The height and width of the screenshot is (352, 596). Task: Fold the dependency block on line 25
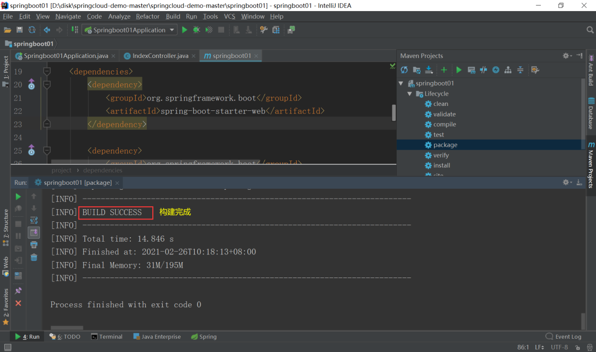coord(47,151)
